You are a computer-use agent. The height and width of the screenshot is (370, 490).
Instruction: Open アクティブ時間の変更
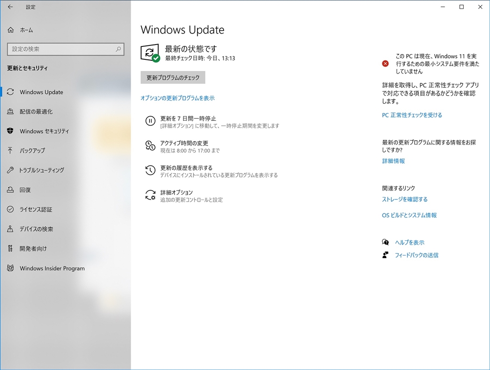point(184,143)
